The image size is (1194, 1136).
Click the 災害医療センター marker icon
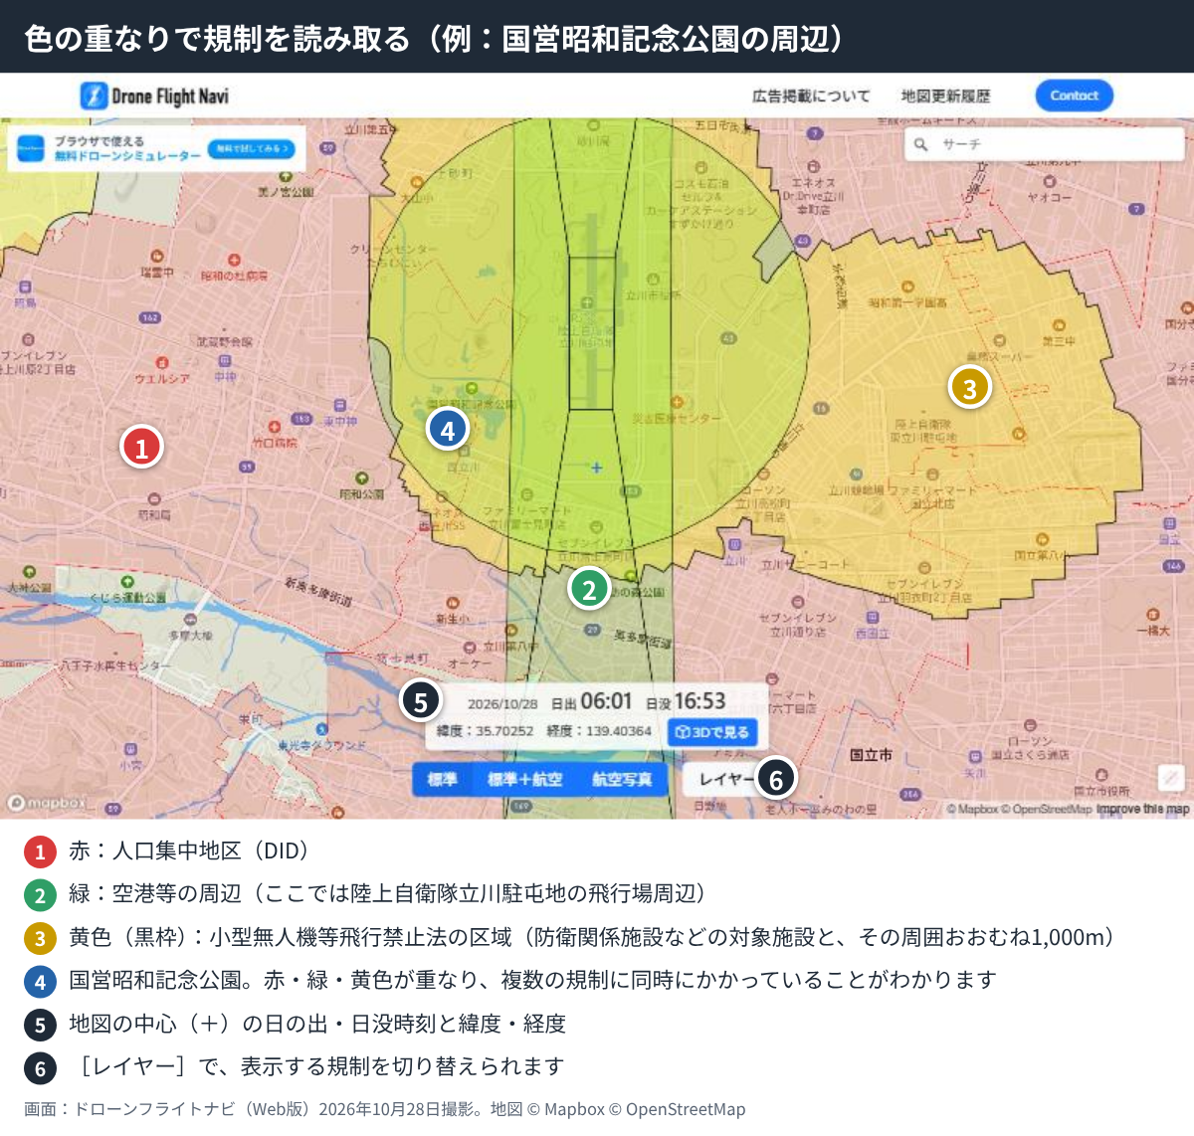click(x=677, y=403)
